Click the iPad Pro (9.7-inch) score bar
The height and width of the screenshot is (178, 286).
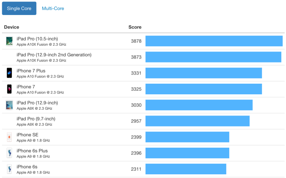pyautogui.click(x=197, y=121)
